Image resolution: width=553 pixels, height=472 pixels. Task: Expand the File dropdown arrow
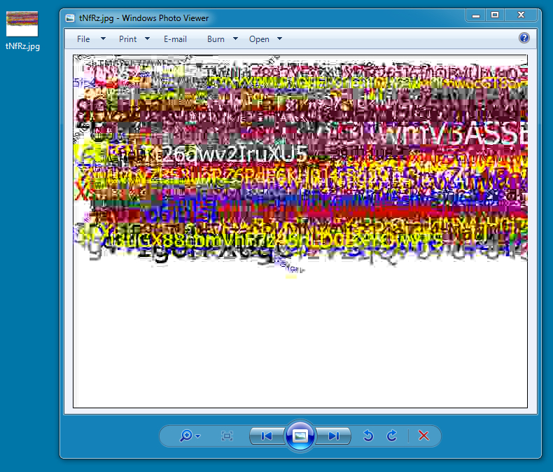point(103,39)
